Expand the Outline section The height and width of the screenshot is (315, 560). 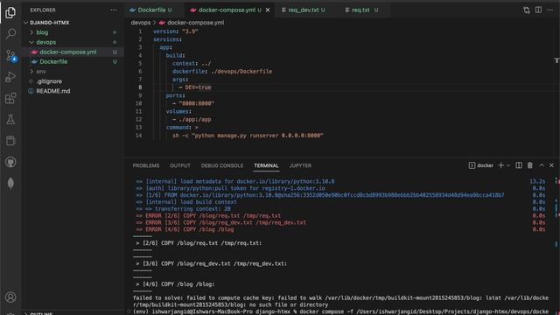tap(41, 313)
